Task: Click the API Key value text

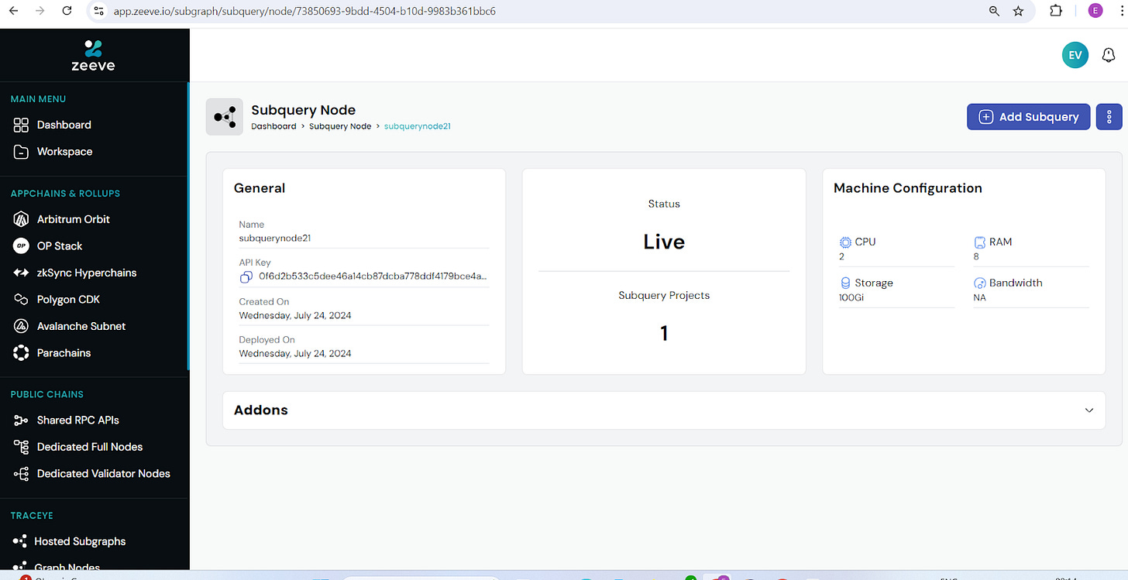Action: tap(373, 276)
